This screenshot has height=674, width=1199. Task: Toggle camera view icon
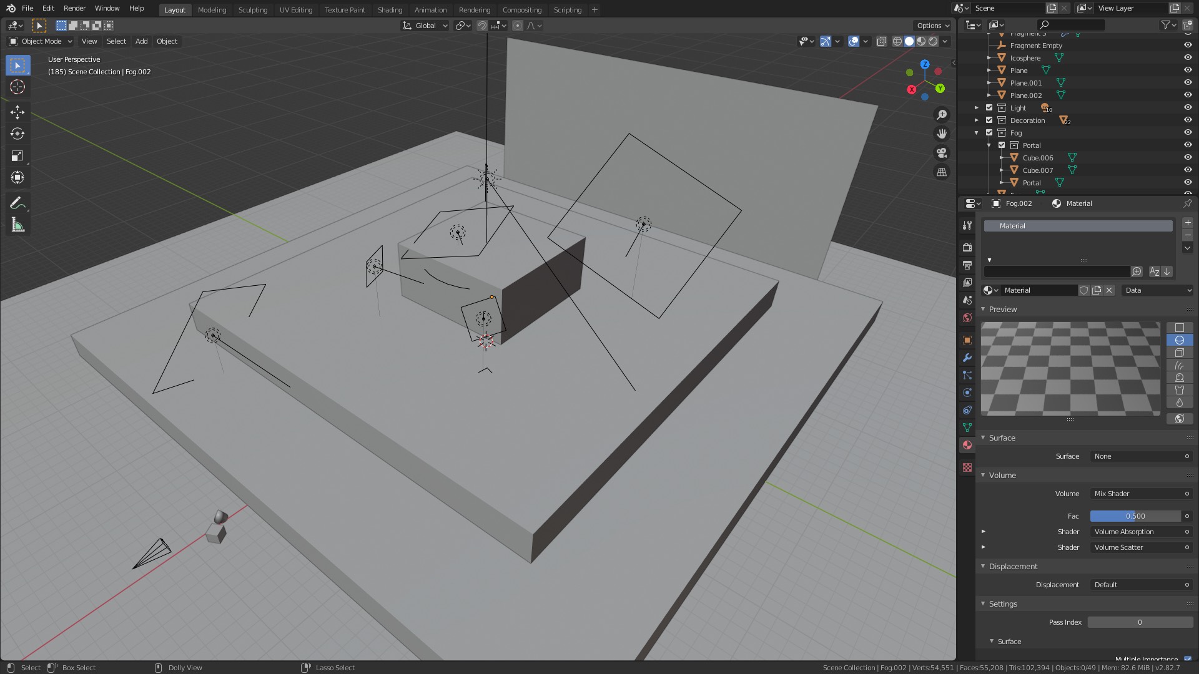tap(942, 153)
